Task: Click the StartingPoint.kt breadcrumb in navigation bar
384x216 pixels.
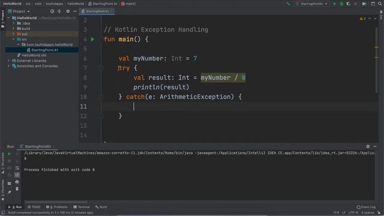Action: (x=103, y=4)
